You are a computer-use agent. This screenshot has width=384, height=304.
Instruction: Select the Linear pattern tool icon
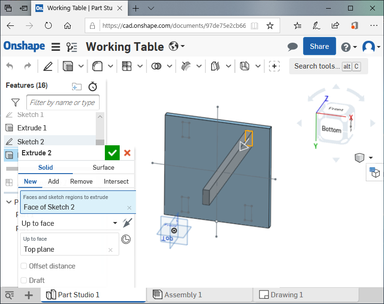click(x=127, y=66)
